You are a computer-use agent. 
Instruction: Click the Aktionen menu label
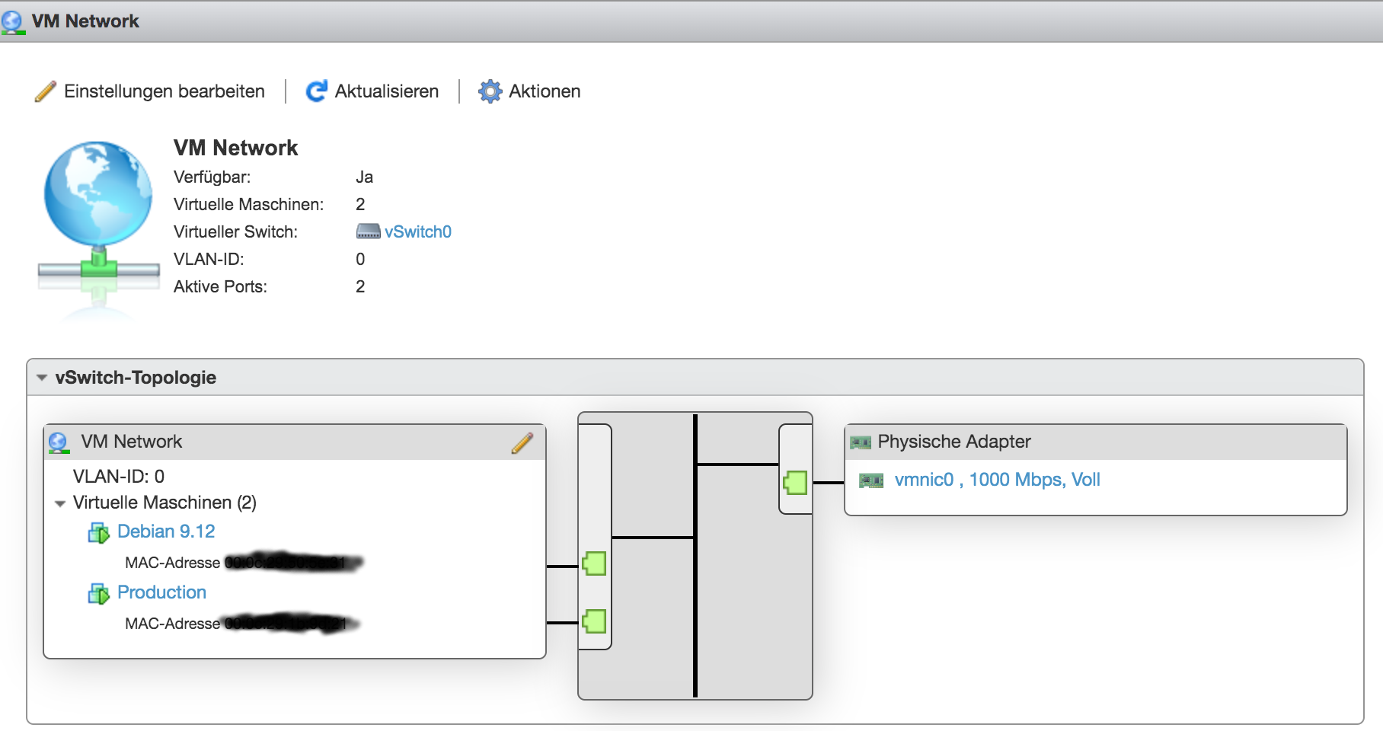544,91
